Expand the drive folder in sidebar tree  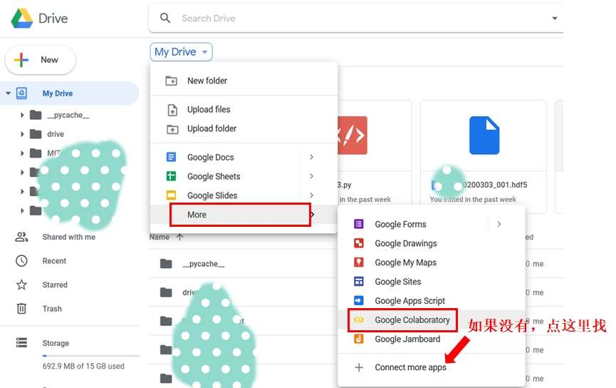(x=22, y=134)
